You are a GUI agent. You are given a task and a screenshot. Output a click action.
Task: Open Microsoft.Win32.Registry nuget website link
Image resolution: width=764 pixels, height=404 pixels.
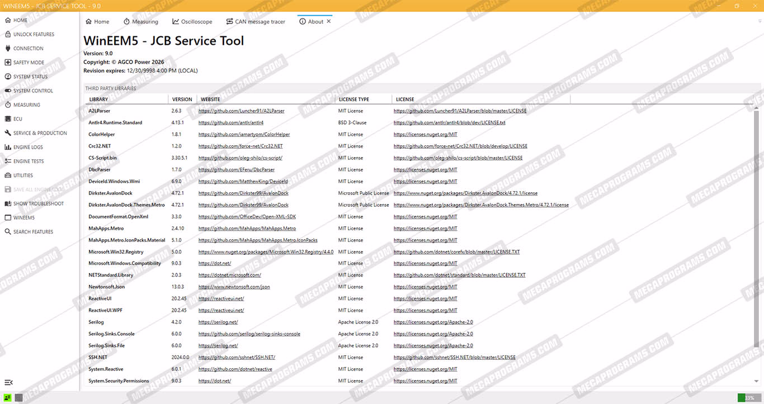[x=266, y=251]
